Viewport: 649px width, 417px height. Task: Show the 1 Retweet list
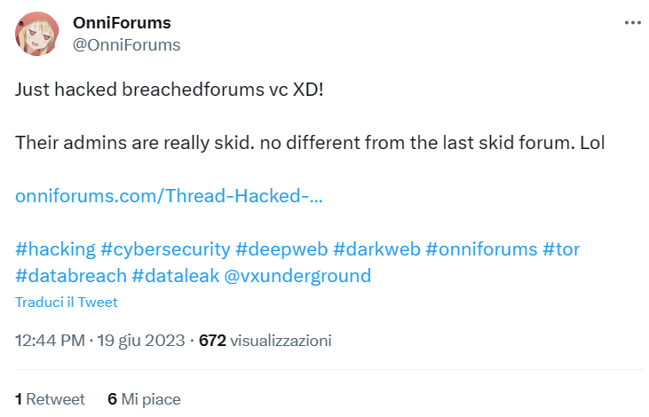click(51, 399)
